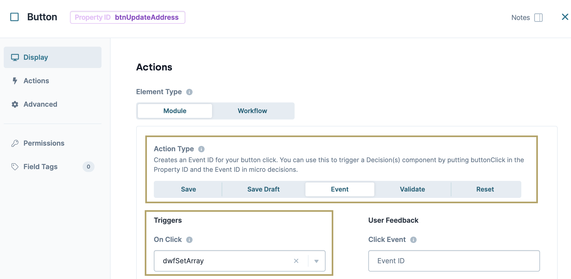Show On Click info tooltip icon
The height and width of the screenshot is (279, 571).
tap(189, 240)
